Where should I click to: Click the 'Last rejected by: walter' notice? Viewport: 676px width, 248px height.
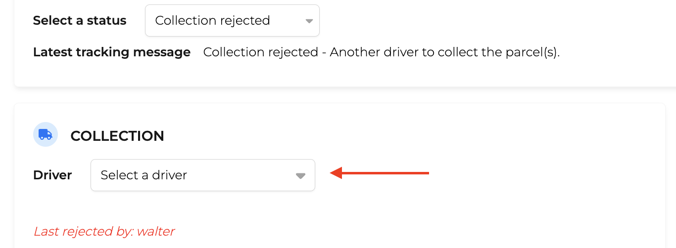[x=104, y=231]
